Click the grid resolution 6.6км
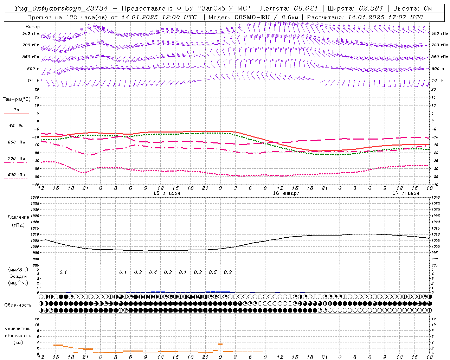450x360 pixels. 290,17
